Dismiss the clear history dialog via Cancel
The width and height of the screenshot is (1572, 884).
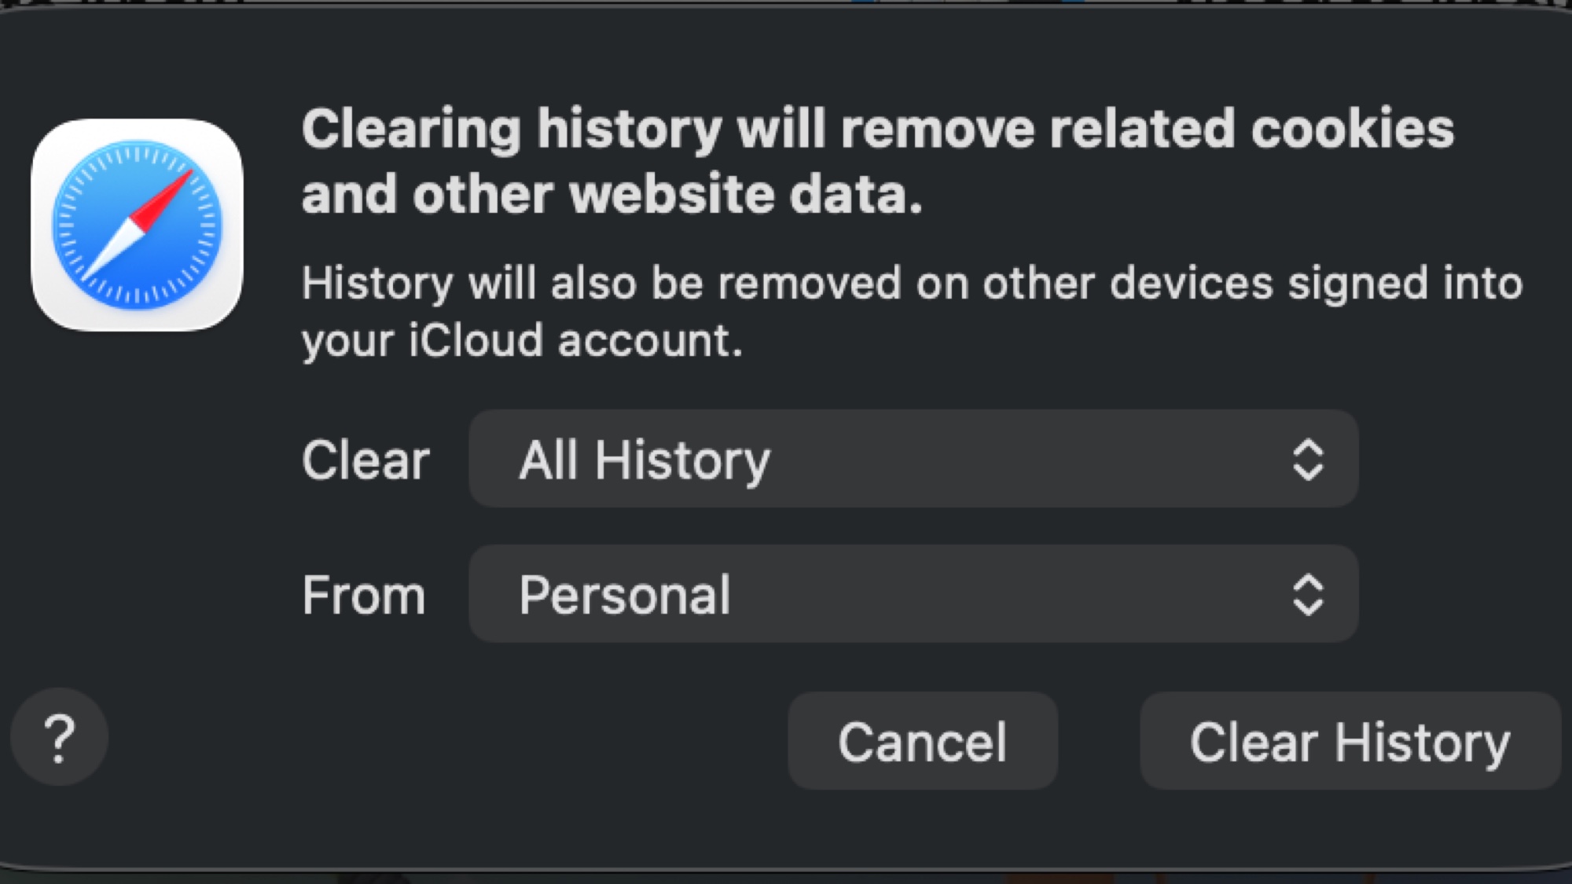(x=922, y=742)
